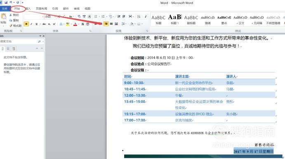The width and height of the screenshot is (285, 159).
Task: Switch to the 页面布局 Page Layout tab
Action: [x=41, y=9]
